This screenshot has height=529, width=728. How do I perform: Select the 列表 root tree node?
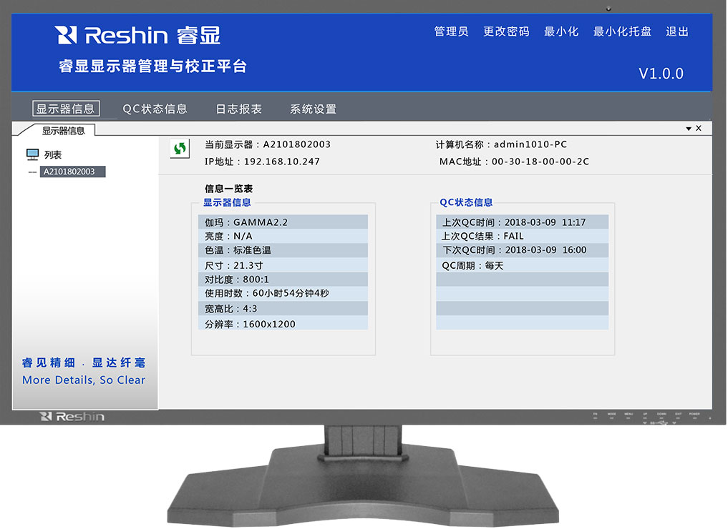53,154
